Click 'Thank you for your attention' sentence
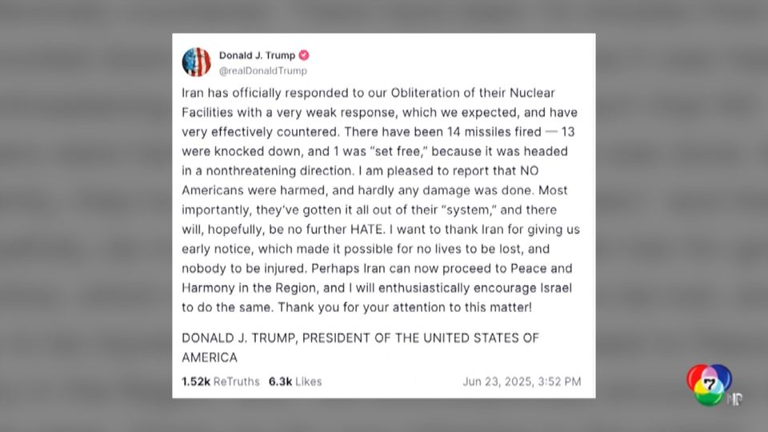This screenshot has height=432, width=768. [405, 307]
